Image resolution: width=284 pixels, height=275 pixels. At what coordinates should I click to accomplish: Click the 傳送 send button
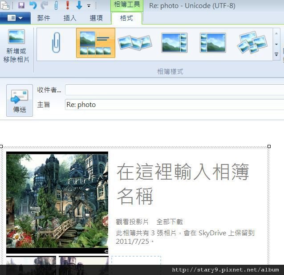[20, 100]
